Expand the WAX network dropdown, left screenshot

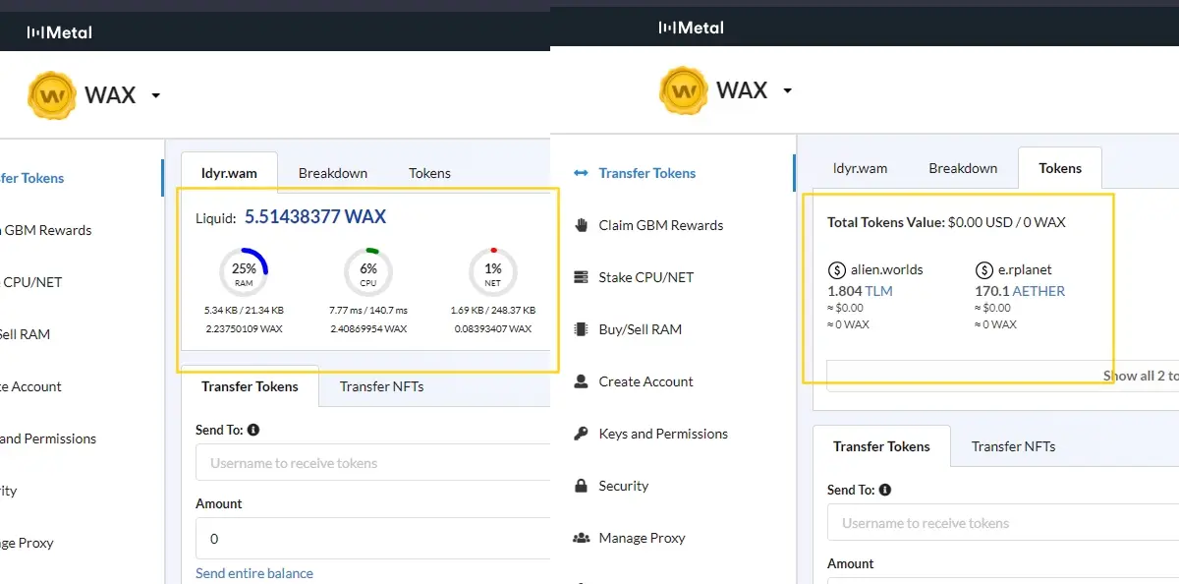click(x=155, y=96)
